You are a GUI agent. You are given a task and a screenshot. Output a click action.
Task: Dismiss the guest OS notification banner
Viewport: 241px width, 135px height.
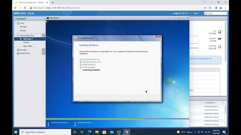click(x=218, y=58)
